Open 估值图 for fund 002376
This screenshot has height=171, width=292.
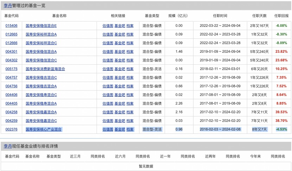pos(108,129)
